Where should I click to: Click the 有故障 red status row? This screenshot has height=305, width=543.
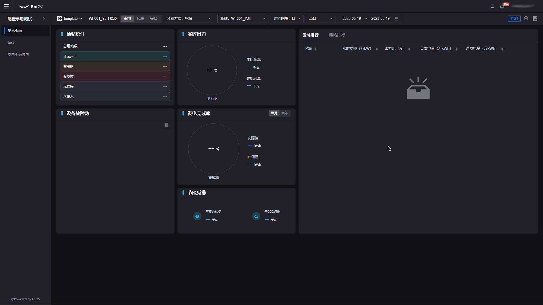(x=115, y=76)
